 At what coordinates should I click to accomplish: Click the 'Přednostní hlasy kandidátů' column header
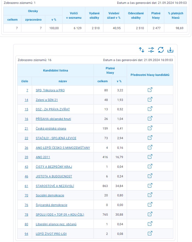click(150, 75)
